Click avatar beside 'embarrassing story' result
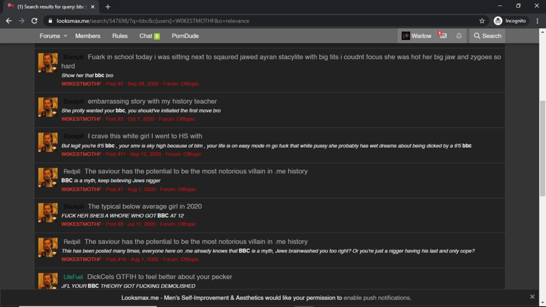Image resolution: width=546 pixels, height=307 pixels. (48, 107)
